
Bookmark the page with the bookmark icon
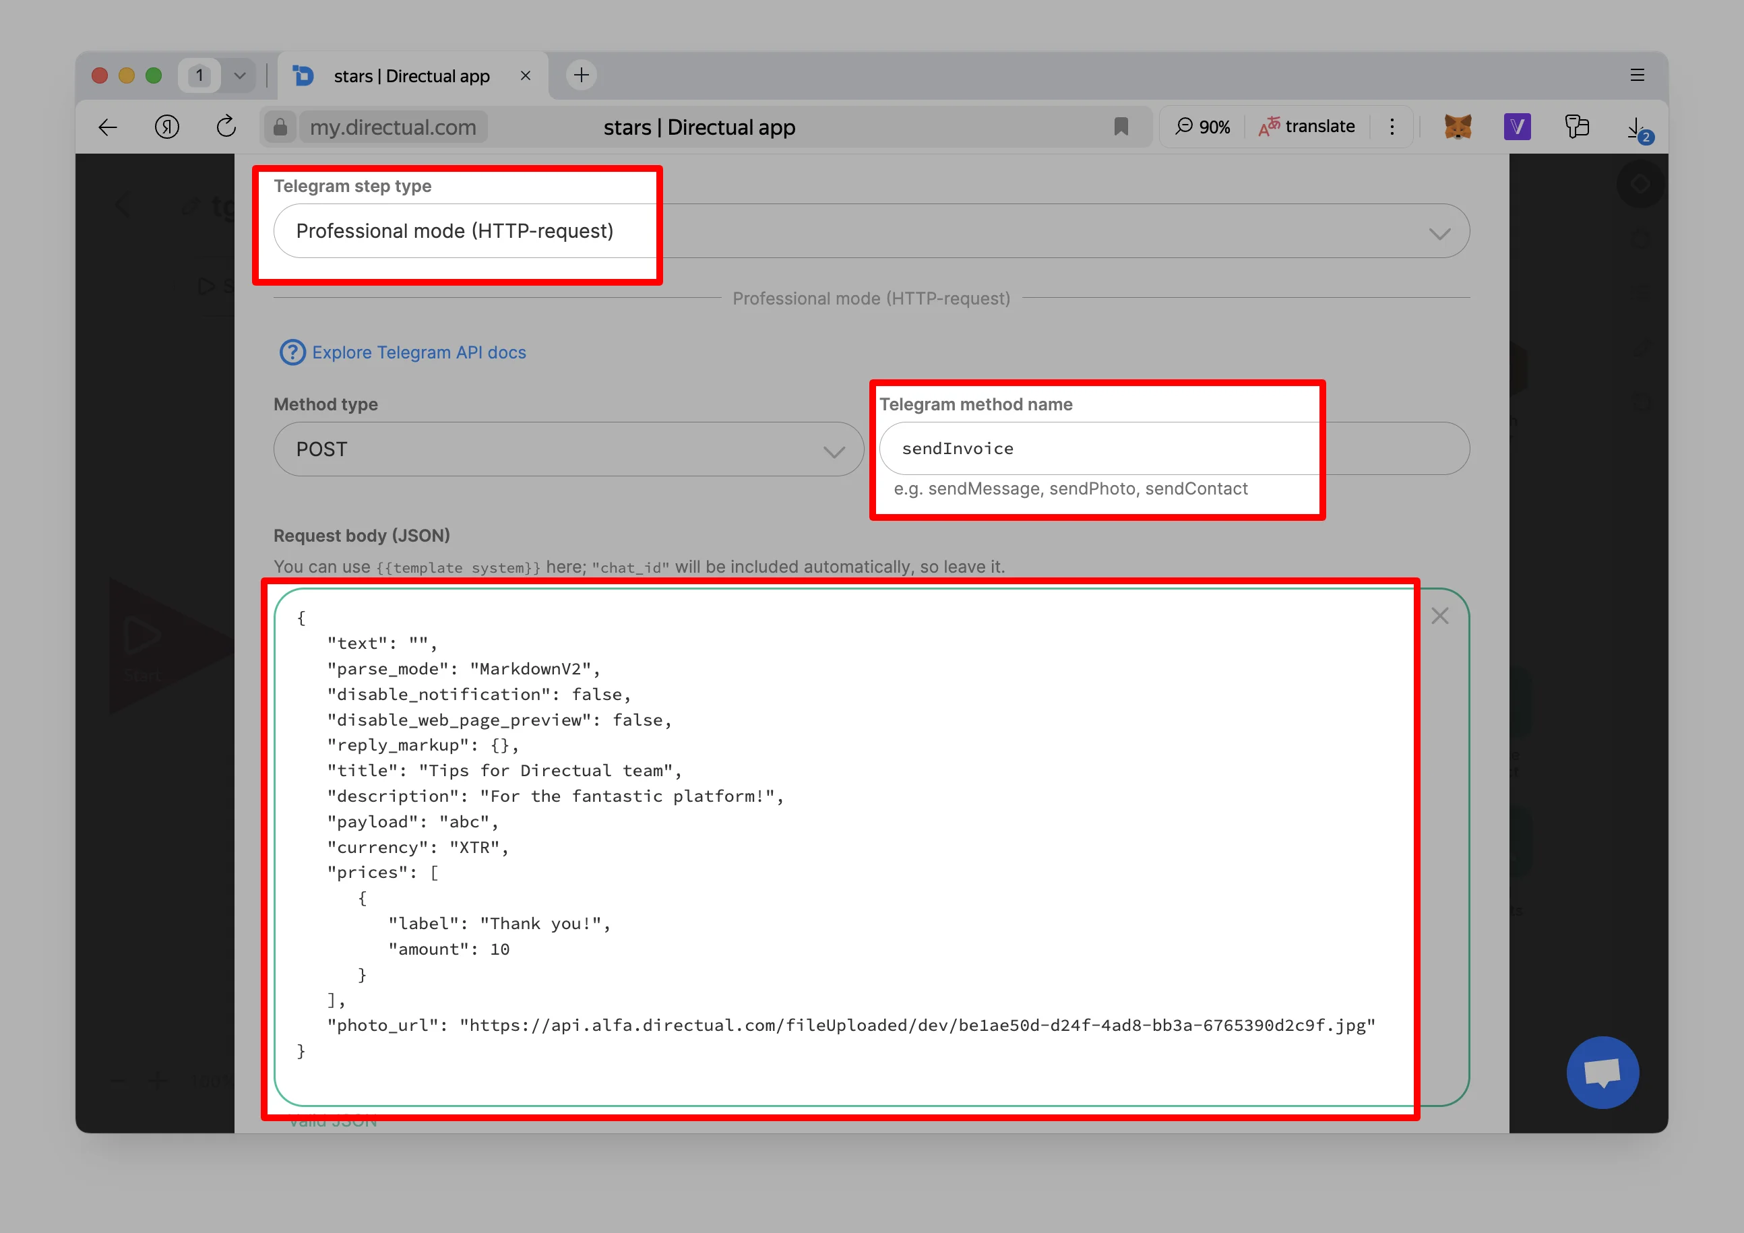(x=1121, y=127)
